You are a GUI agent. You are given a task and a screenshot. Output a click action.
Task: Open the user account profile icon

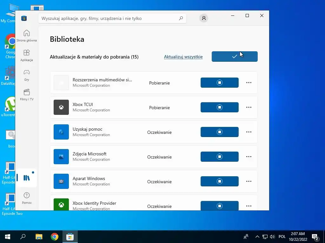pos(204,18)
